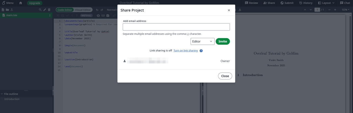Open the Chat panel
The image size is (353, 113).
[345, 3]
